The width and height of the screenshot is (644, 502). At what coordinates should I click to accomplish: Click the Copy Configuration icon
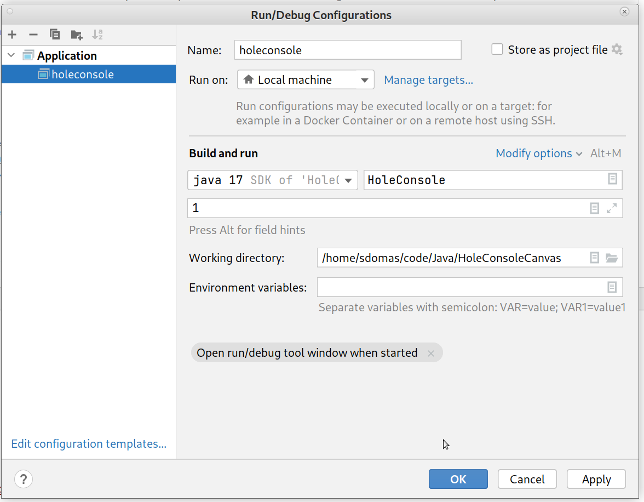pos(55,35)
